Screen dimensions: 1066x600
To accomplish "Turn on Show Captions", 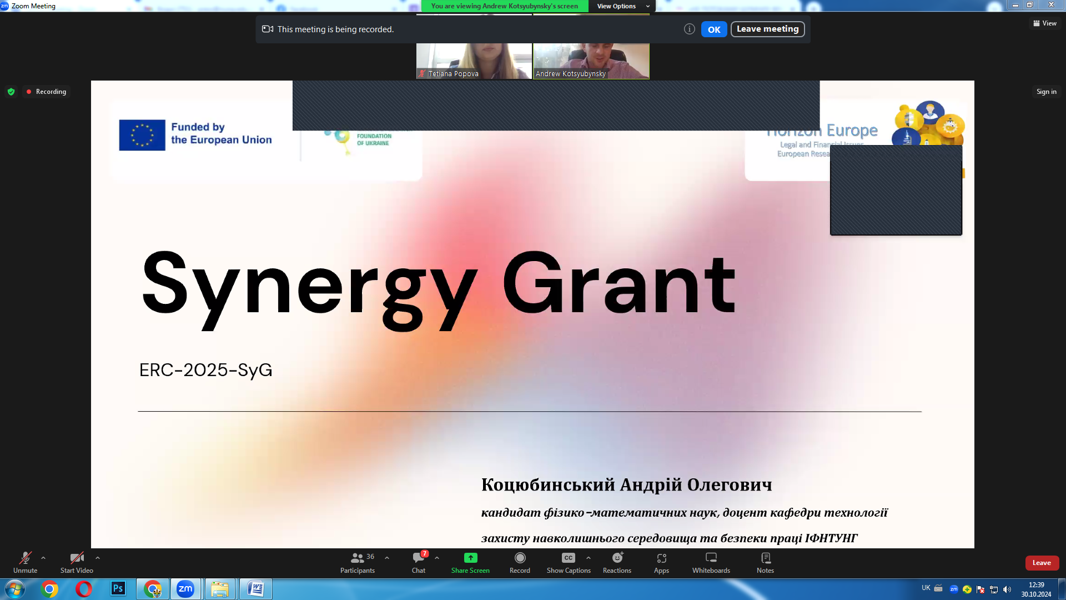I will click(x=568, y=562).
